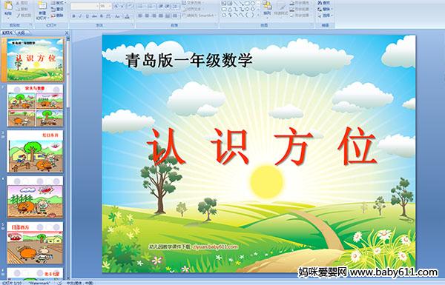Select the oval shape in the shapes gallery
445x285 pixels.
coord(253,3)
